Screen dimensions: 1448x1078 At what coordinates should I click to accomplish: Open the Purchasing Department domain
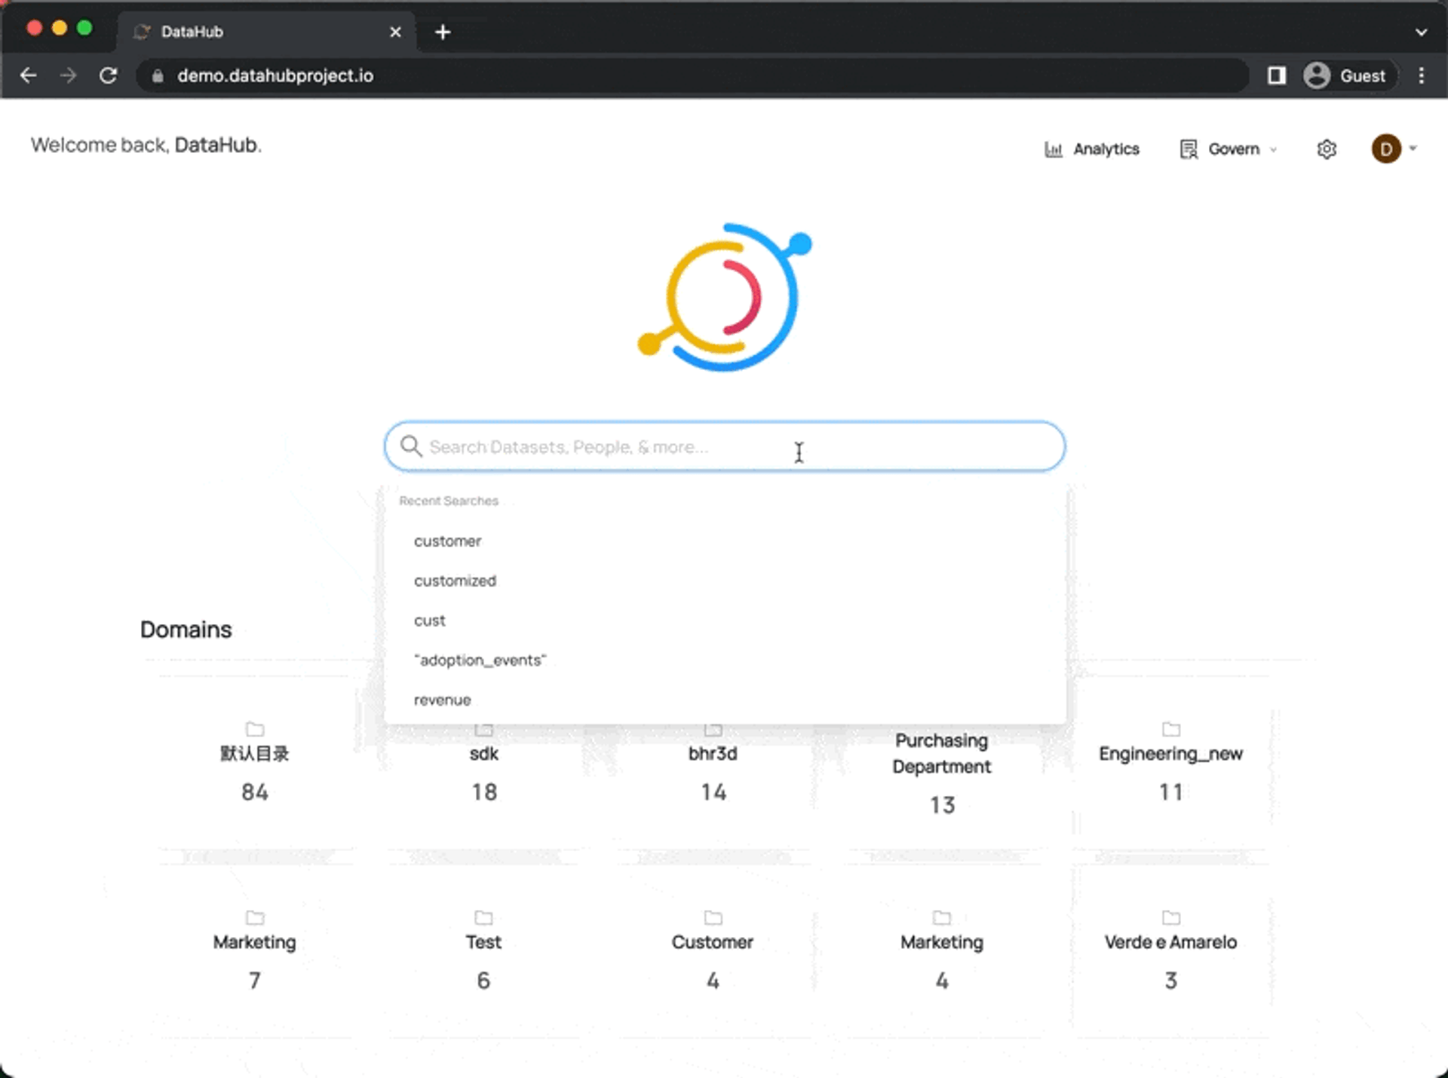click(942, 773)
